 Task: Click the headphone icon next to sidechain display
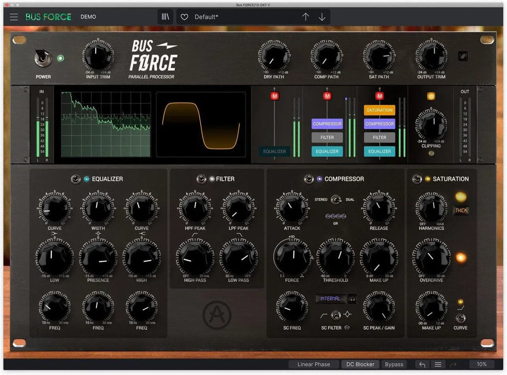point(352,299)
